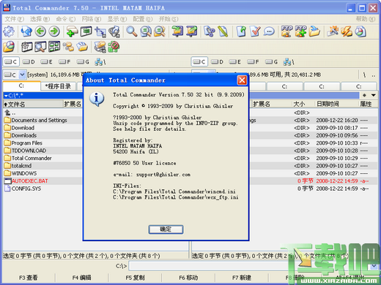Click the green board pack files icon
This screenshot has width=381, height=285.
(177, 31)
